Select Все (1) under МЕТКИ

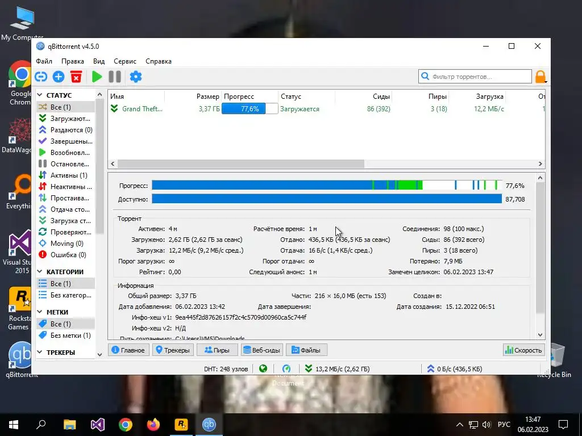tap(66, 324)
